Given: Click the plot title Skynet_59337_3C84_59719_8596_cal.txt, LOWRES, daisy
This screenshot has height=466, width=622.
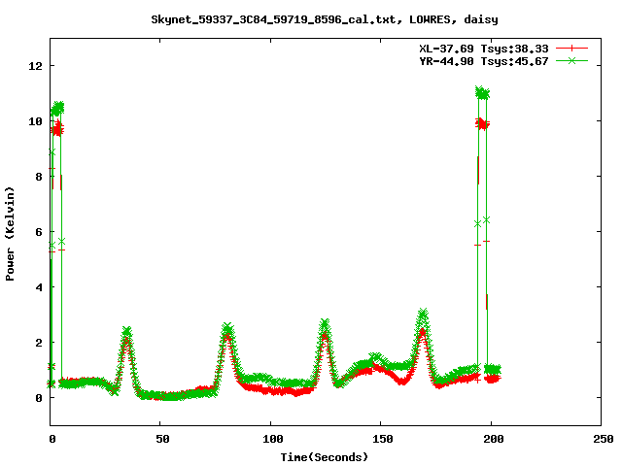Looking at the screenshot, I should (x=325, y=19).
